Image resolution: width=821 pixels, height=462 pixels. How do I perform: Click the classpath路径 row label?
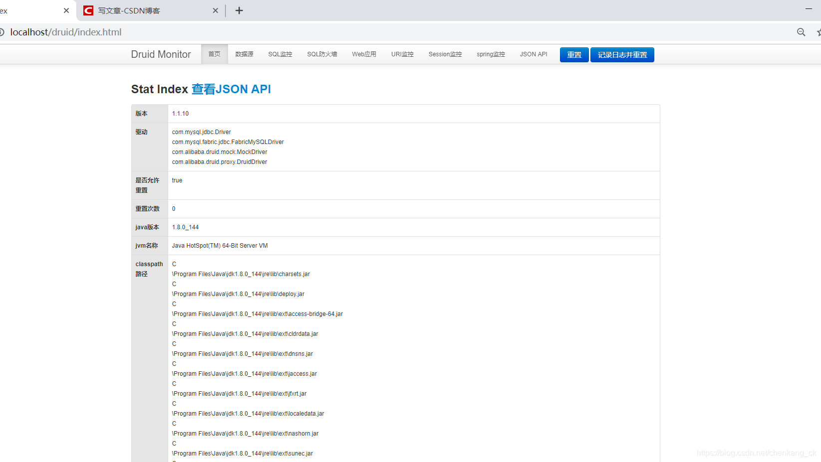149,269
